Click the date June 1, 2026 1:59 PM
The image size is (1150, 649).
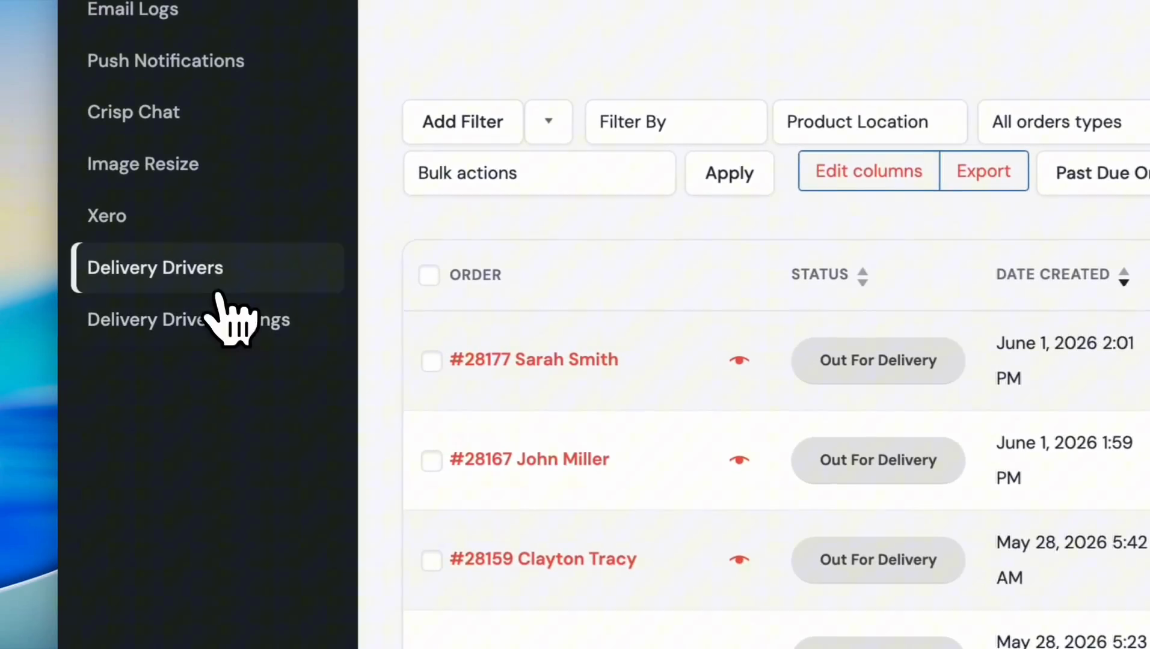1064,460
